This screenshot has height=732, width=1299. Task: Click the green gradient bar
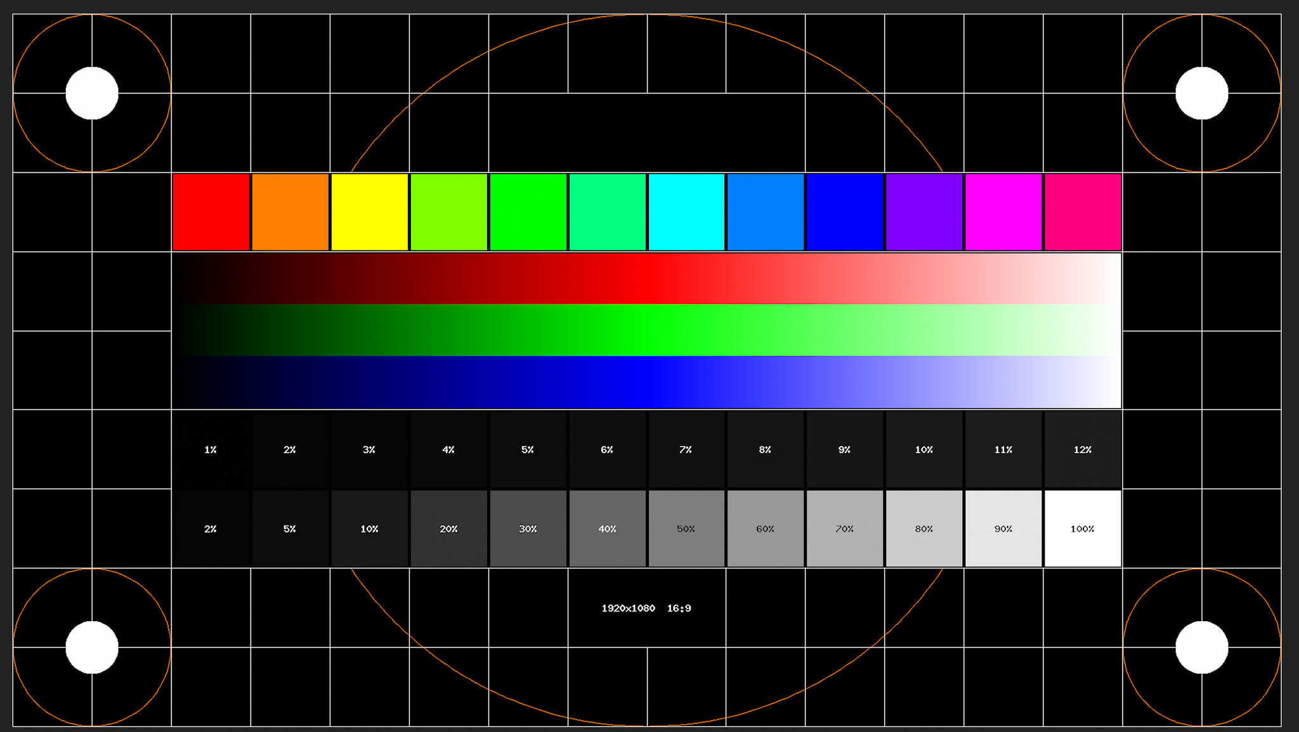click(x=646, y=330)
